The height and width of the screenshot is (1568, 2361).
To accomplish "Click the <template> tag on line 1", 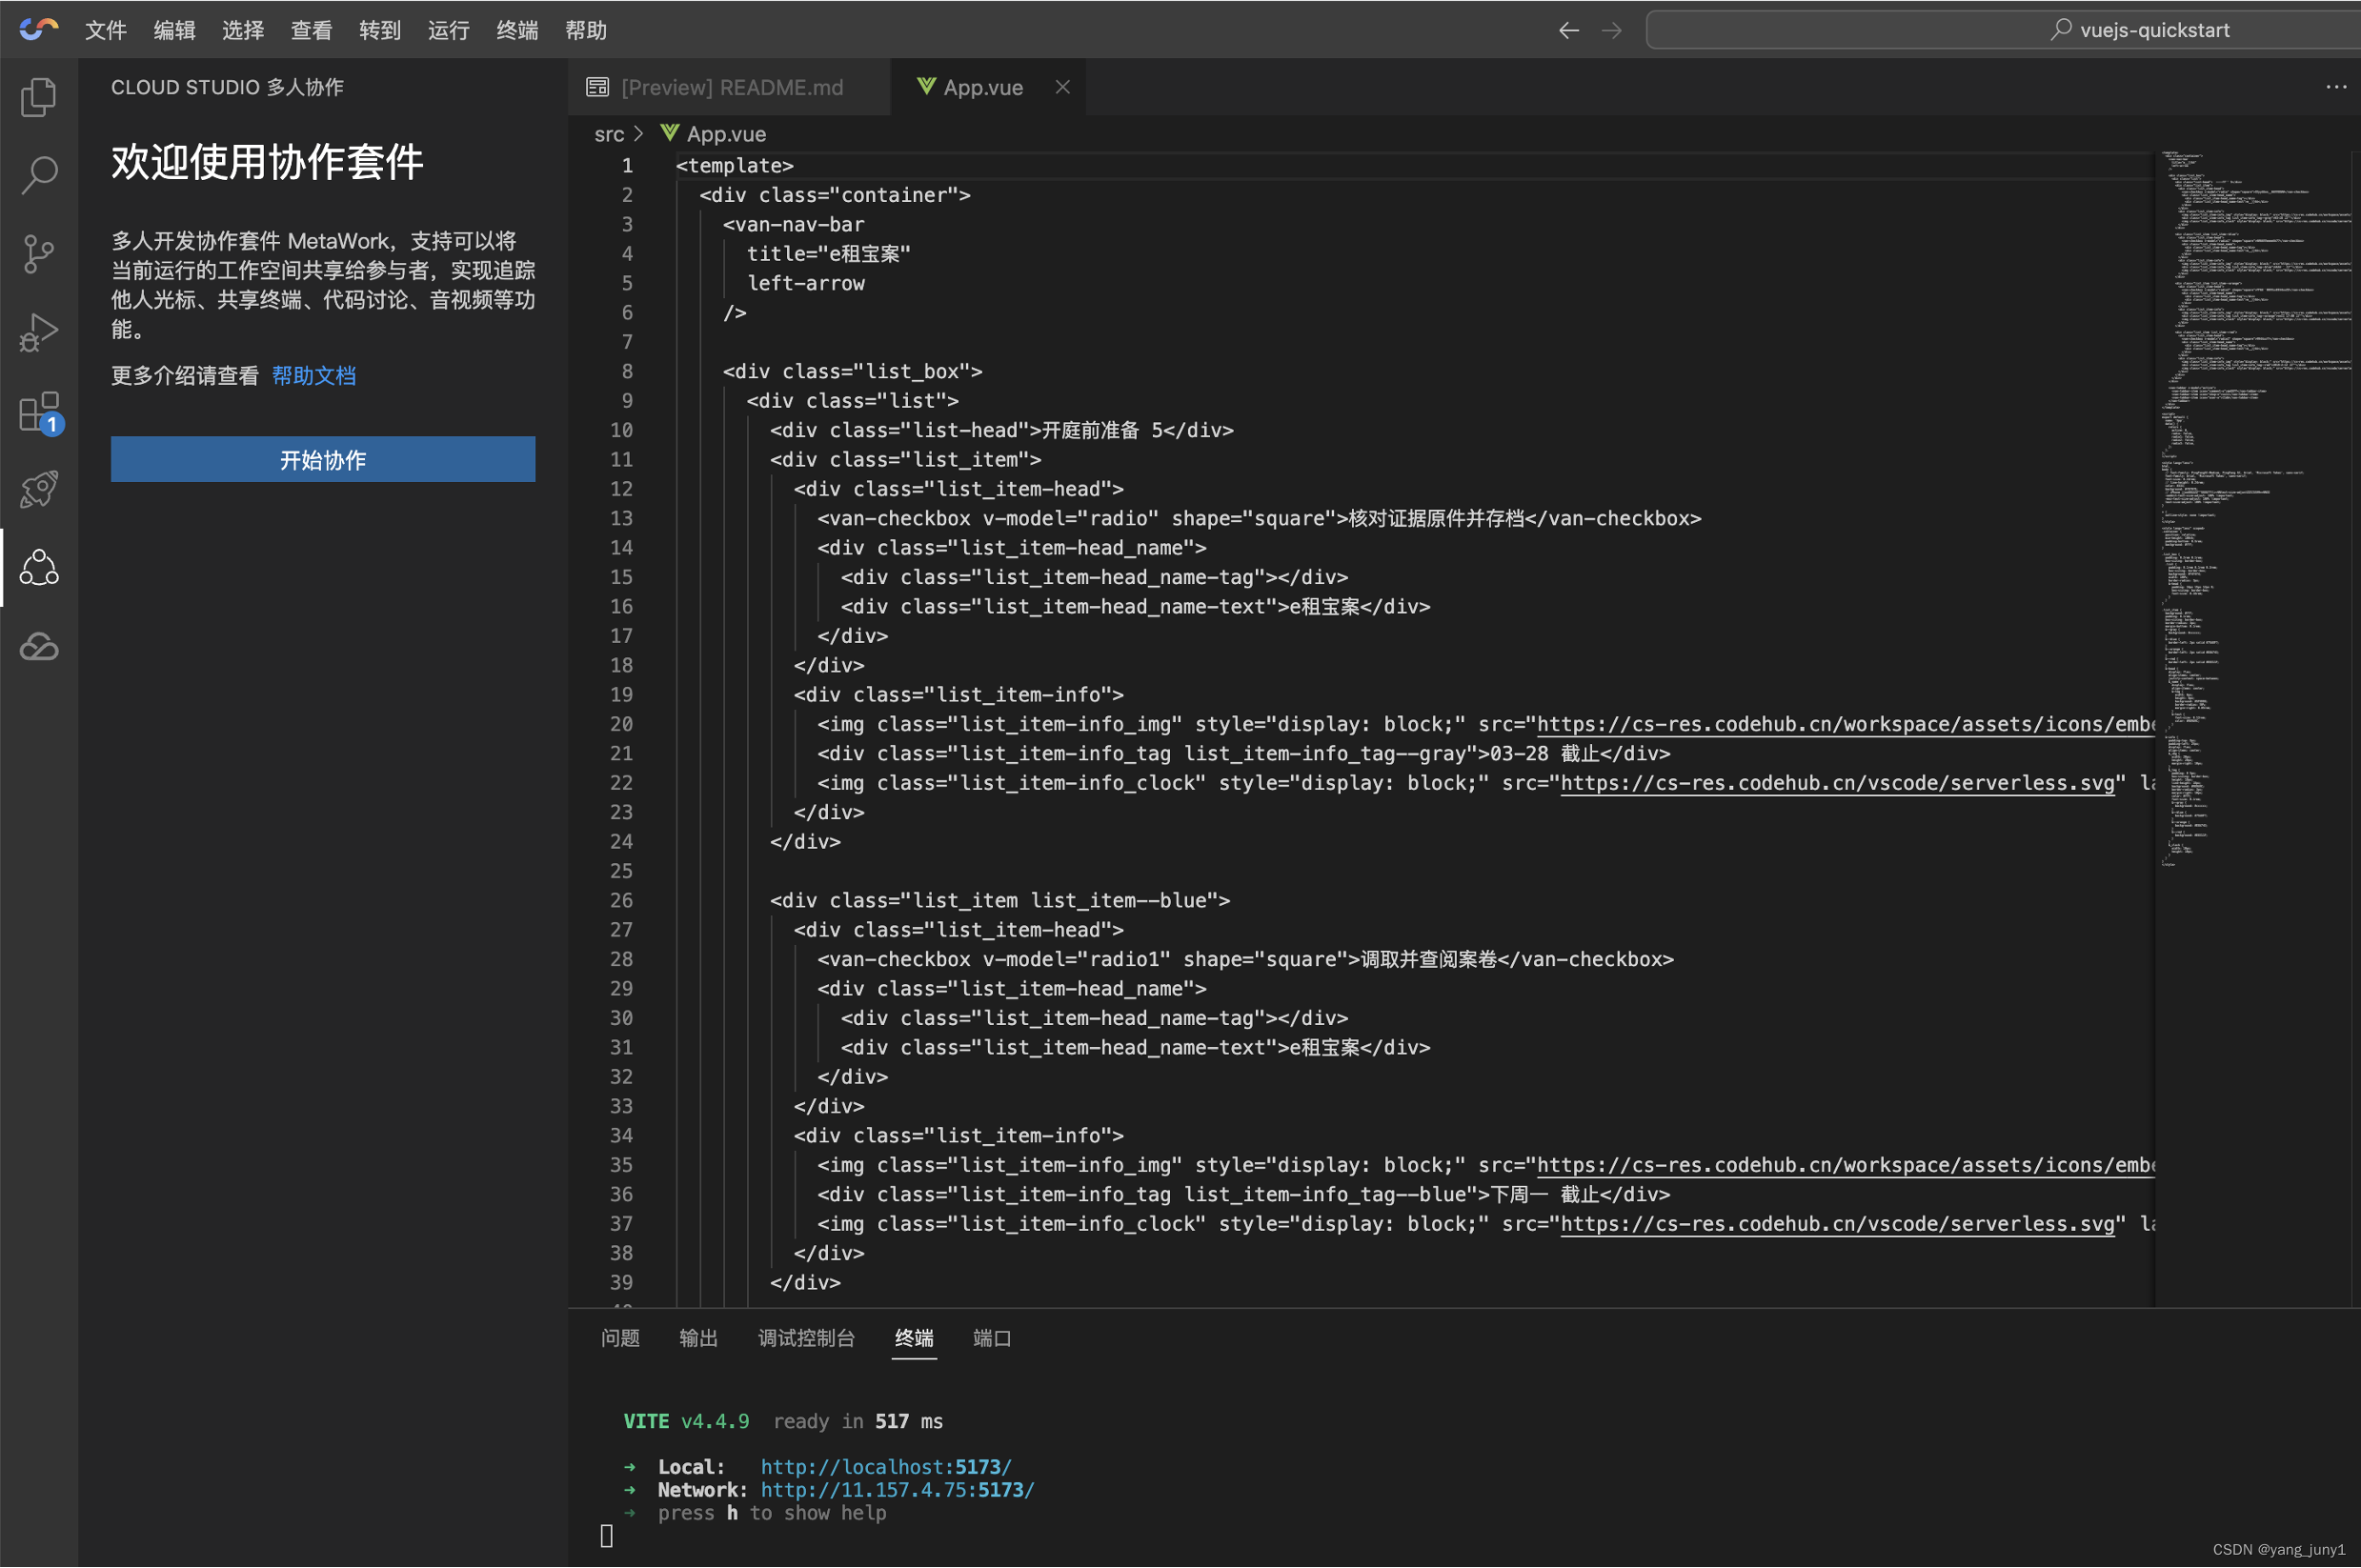I will tap(735, 165).
